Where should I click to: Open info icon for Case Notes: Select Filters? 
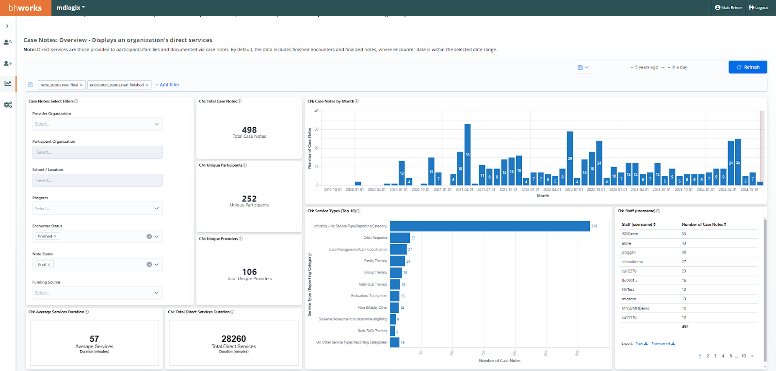[76, 101]
